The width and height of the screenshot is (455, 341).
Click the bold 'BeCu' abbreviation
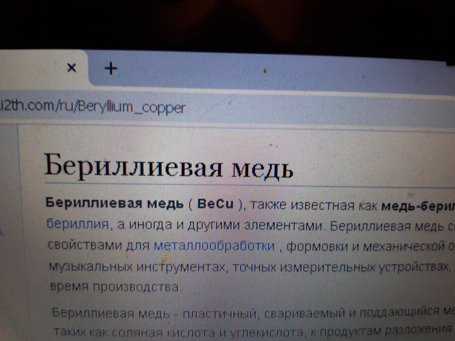[x=215, y=204]
